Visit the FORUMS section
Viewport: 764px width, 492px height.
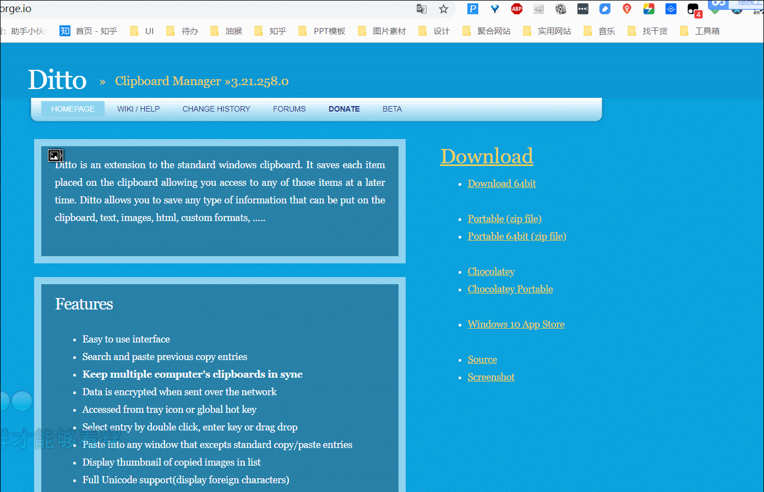(x=289, y=109)
